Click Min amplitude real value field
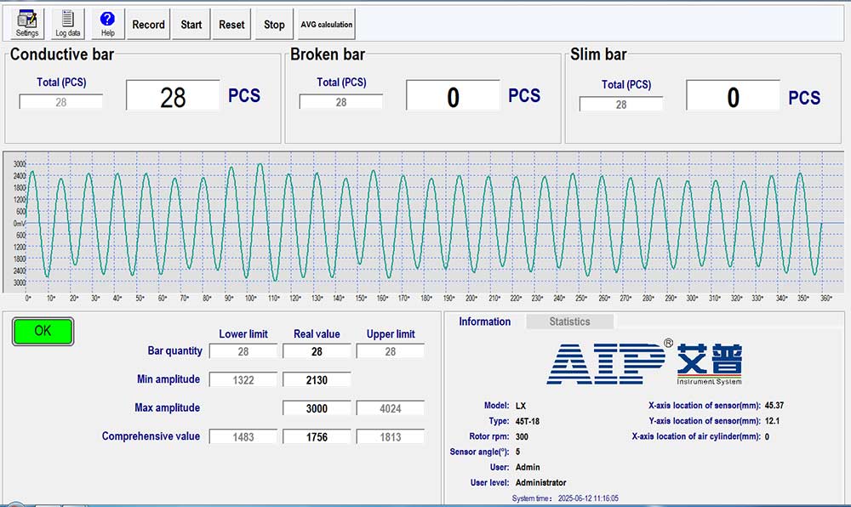Screen dimensions: 851x507 (317, 380)
